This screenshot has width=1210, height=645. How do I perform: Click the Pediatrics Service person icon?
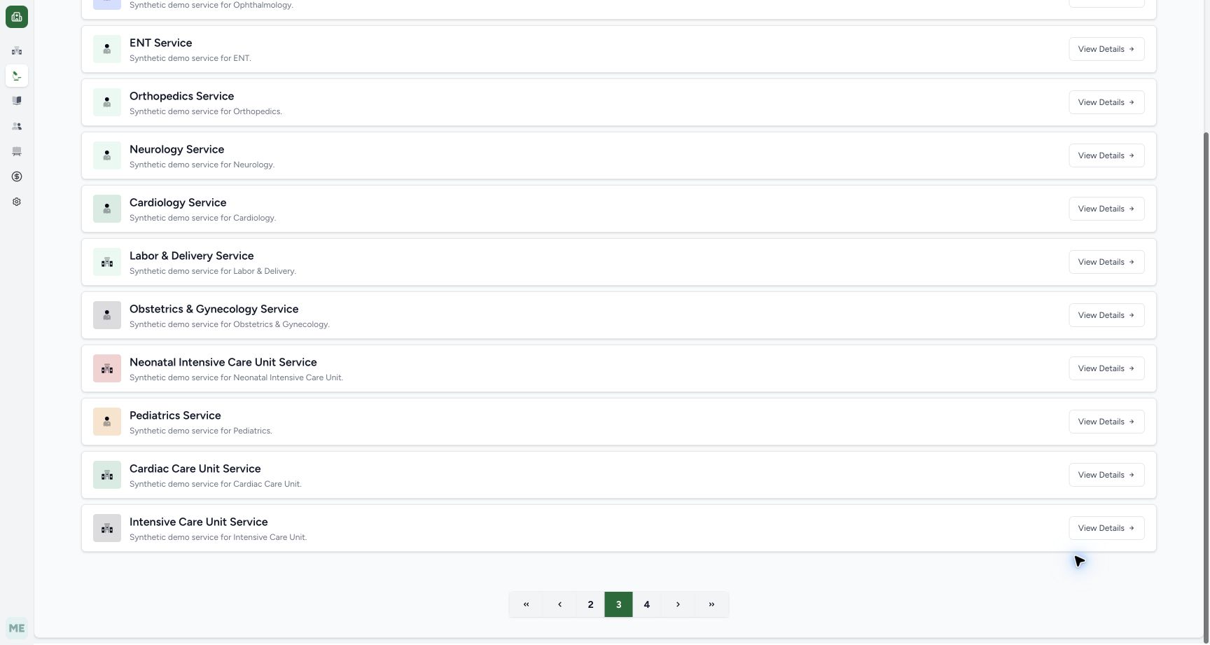point(107,422)
